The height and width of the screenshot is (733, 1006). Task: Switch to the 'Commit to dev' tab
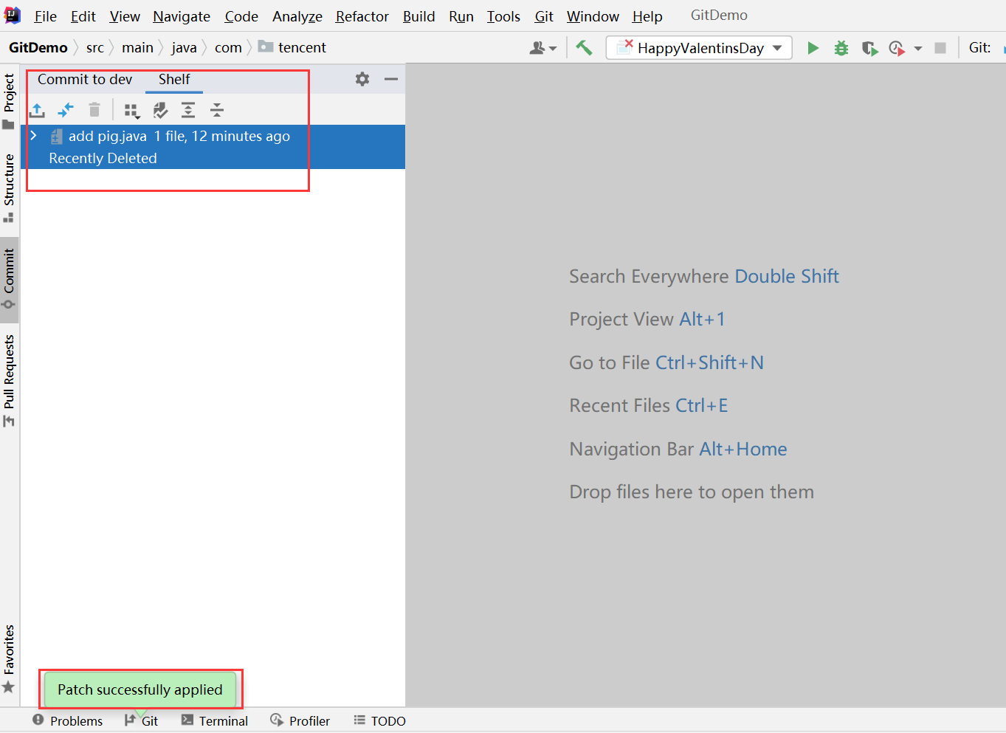tap(83, 79)
